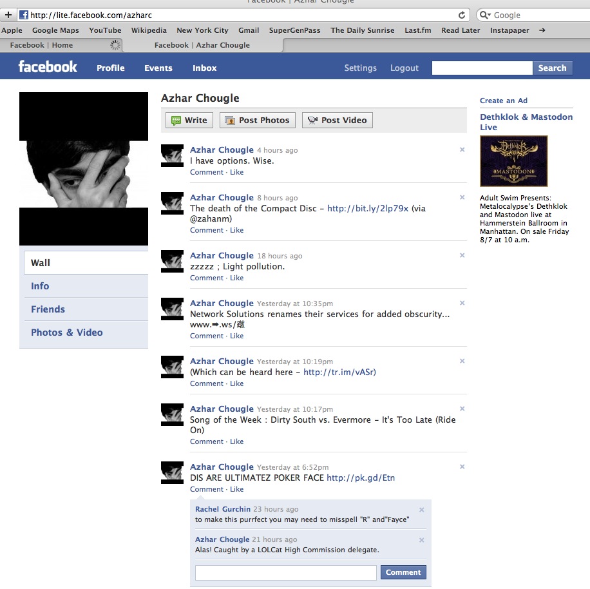Open the Dethklok & Mastodon ad image
590x589 pixels.
pyautogui.click(x=513, y=161)
